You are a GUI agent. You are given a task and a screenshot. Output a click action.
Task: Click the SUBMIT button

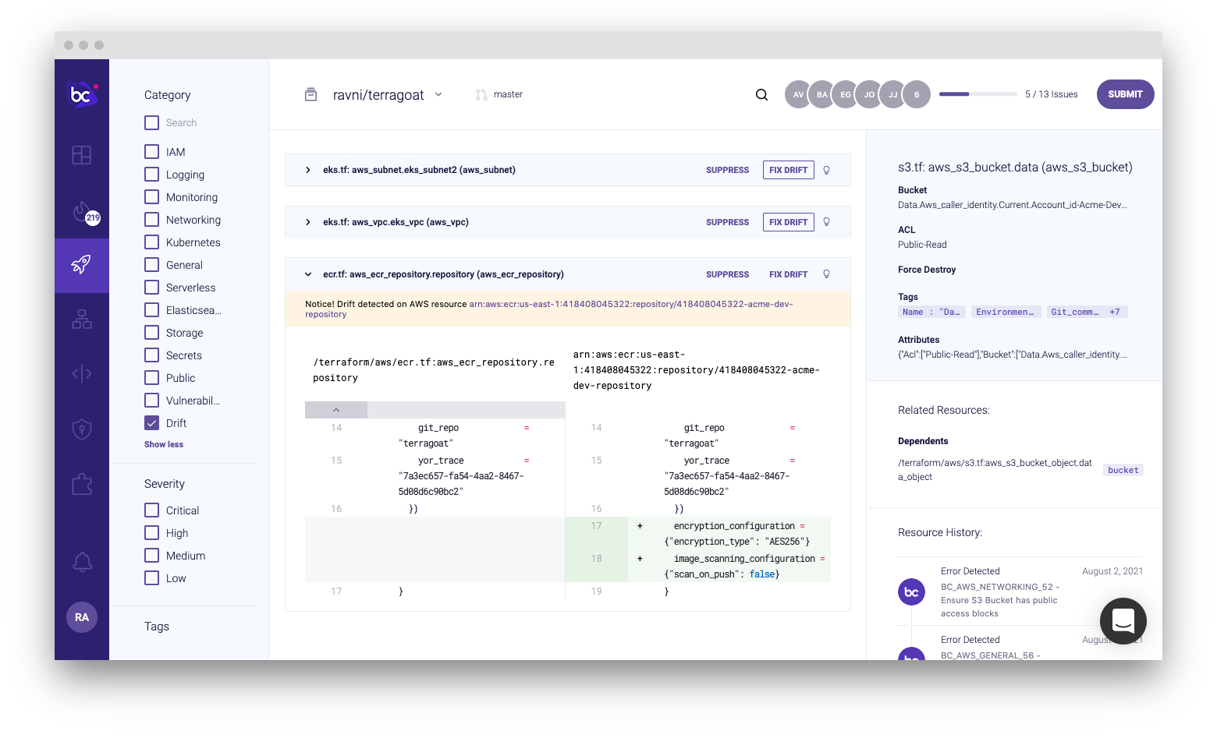[1125, 94]
